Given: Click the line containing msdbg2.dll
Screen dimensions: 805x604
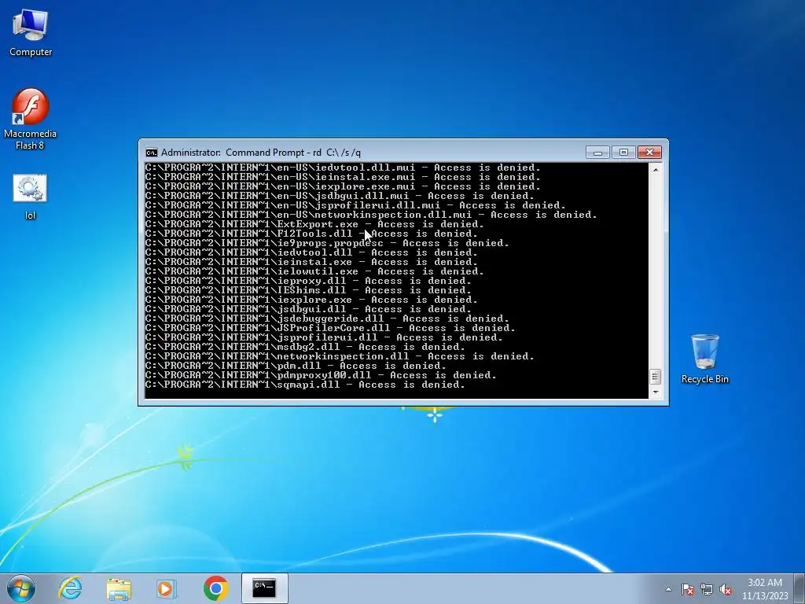Looking at the screenshot, I should pos(305,347).
